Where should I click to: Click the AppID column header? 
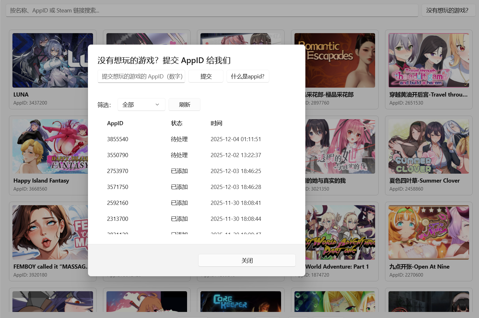pyautogui.click(x=115, y=123)
